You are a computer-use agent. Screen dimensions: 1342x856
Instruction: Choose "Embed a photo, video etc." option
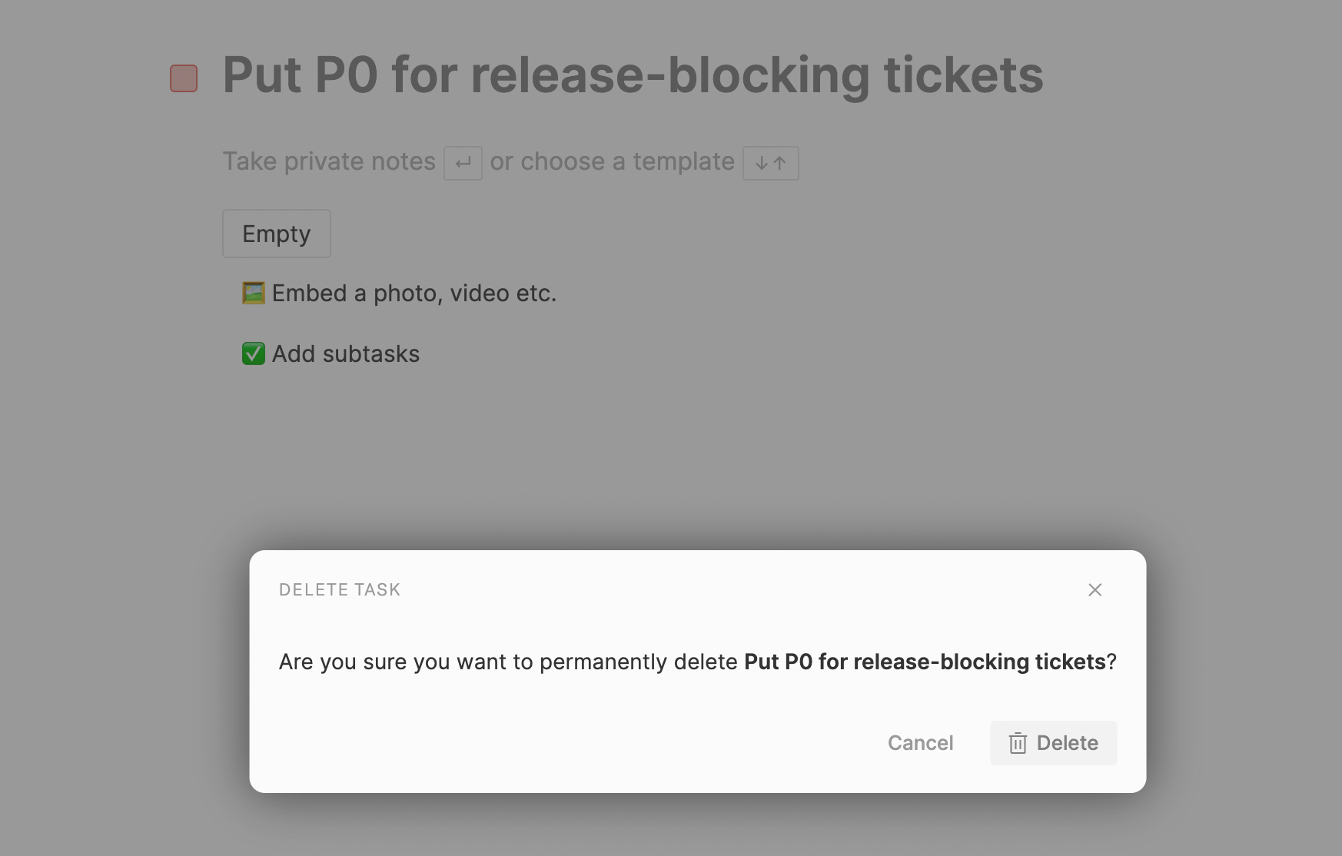pyautogui.click(x=414, y=293)
